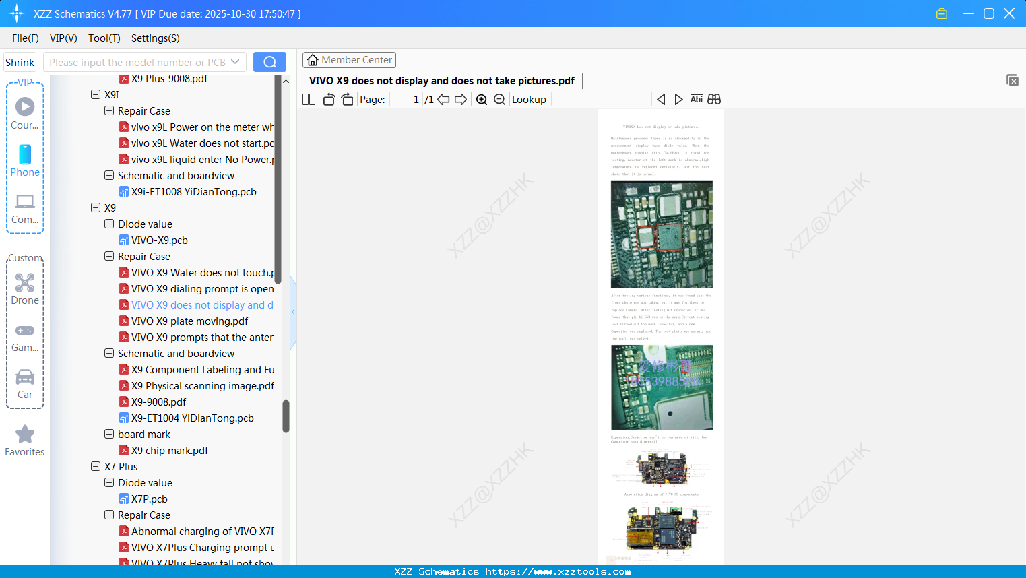Screen dimensions: 1026x578
Task: Open vivo x9L Water does not start file
Action: (x=197, y=143)
